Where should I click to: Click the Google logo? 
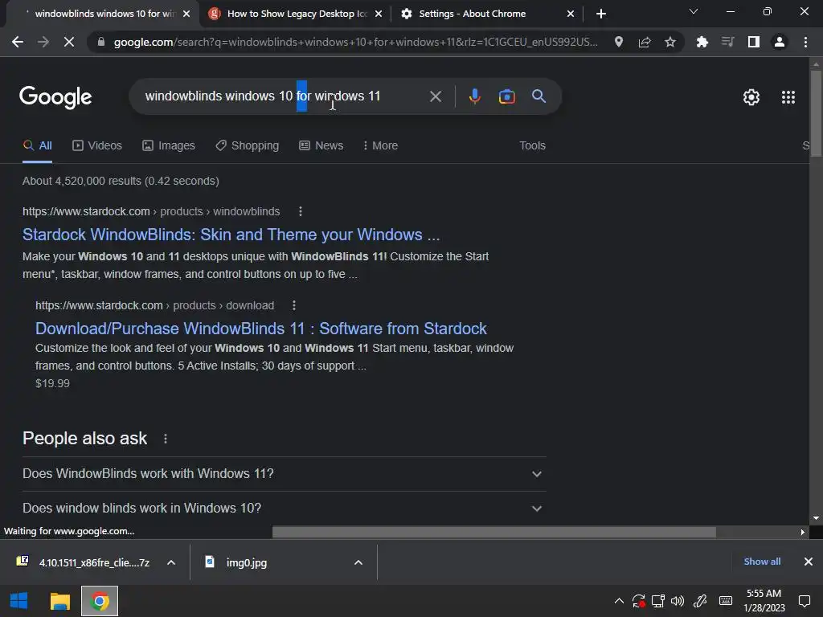pos(55,97)
